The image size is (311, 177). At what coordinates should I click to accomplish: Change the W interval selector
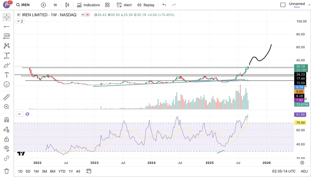coord(55,5)
